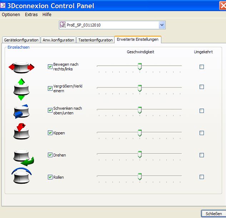Click the pan right/left axis icon
This screenshot has width=226, height=218.
click(x=21, y=67)
